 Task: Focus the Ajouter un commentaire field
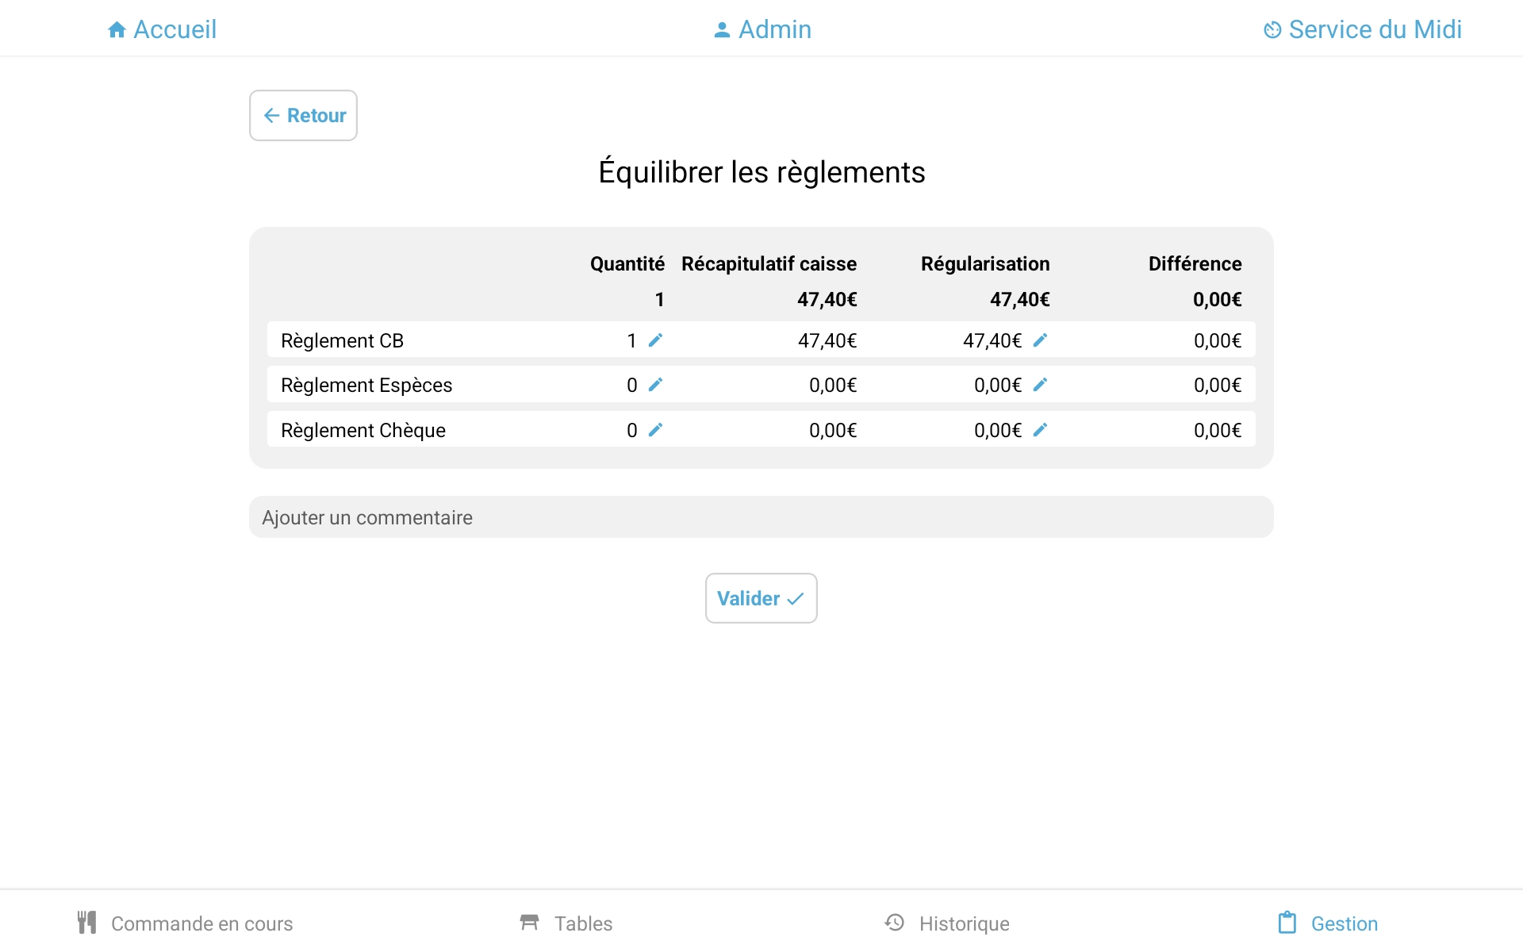[761, 517]
